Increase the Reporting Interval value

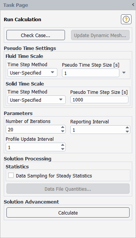(127, 128)
